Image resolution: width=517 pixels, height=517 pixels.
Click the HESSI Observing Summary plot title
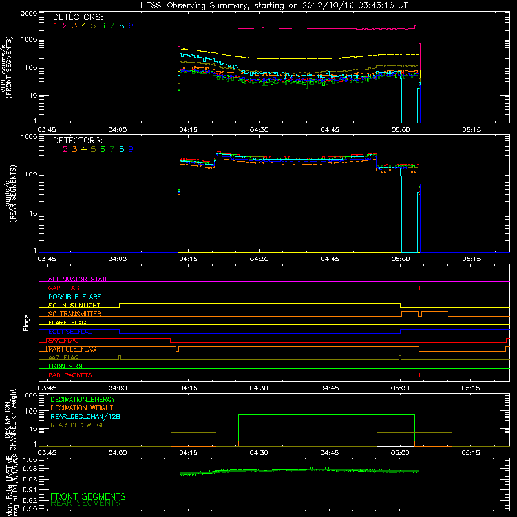coord(273,6)
